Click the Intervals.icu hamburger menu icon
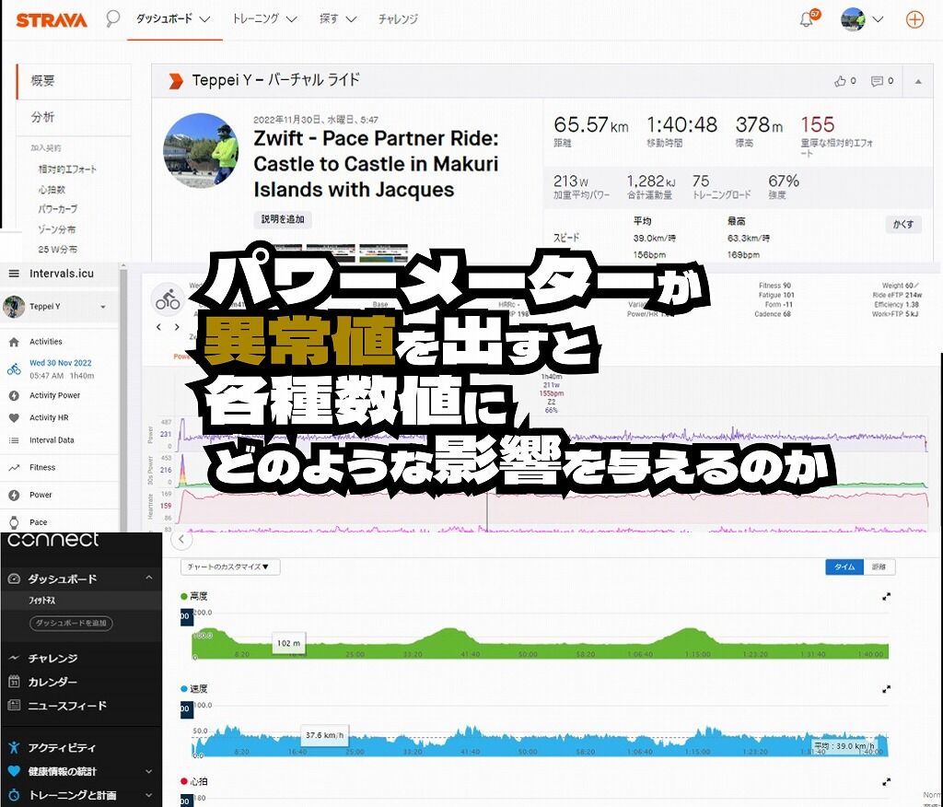The image size is (943, 807). tap(14, 274)
